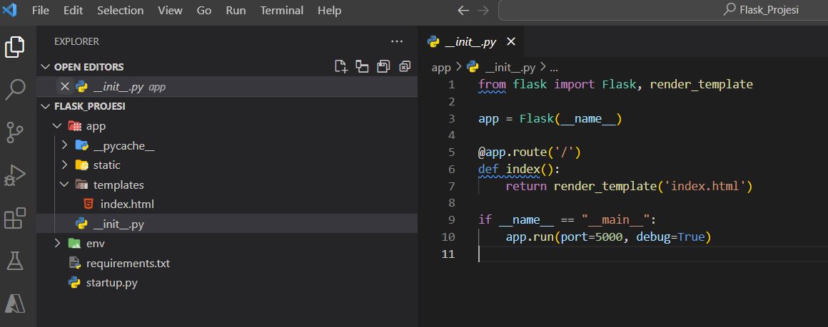The height and width of the screenshot is (327, 828).
Task: Open the Azure view in activity bar
Action: click(15, 303)
